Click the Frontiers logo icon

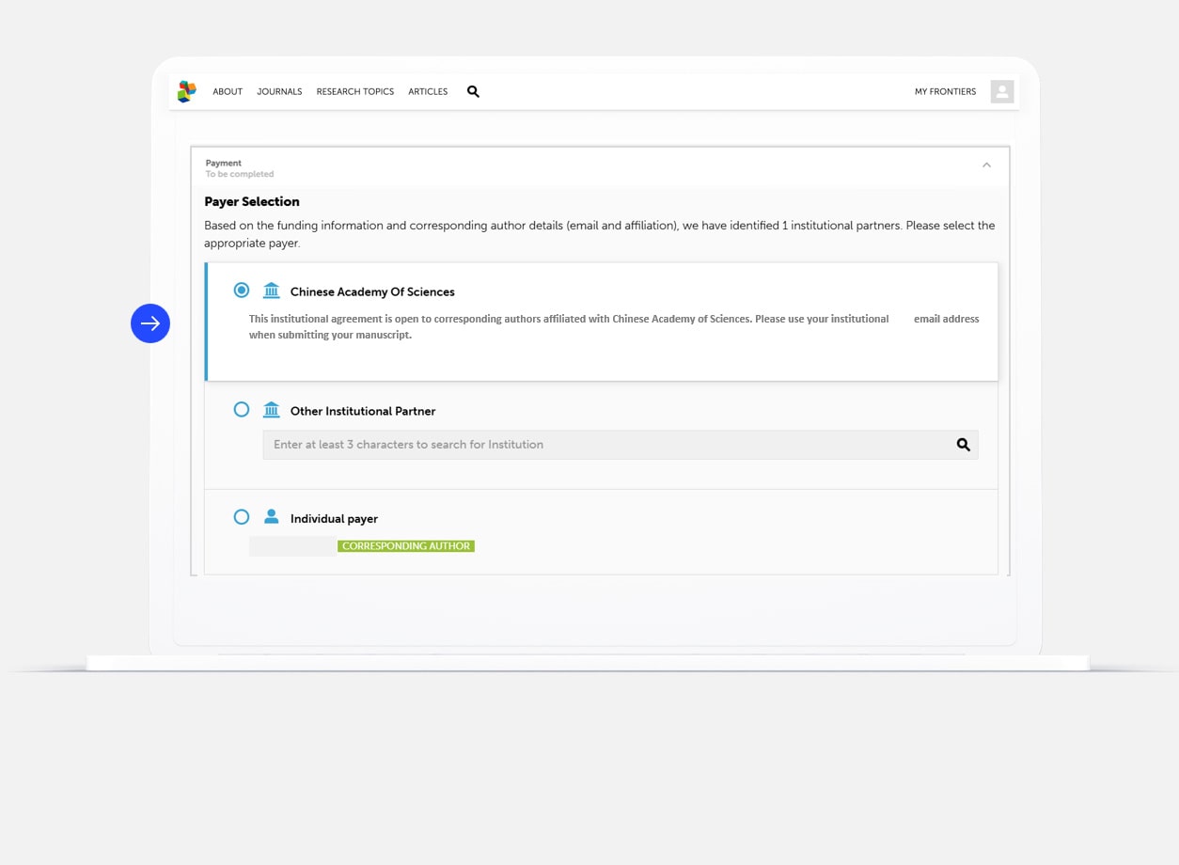187,91
